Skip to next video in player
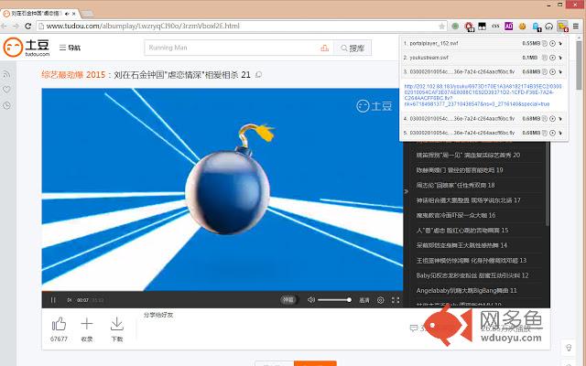The height and width of the screenshot is (366, 586). click(70, 300)
